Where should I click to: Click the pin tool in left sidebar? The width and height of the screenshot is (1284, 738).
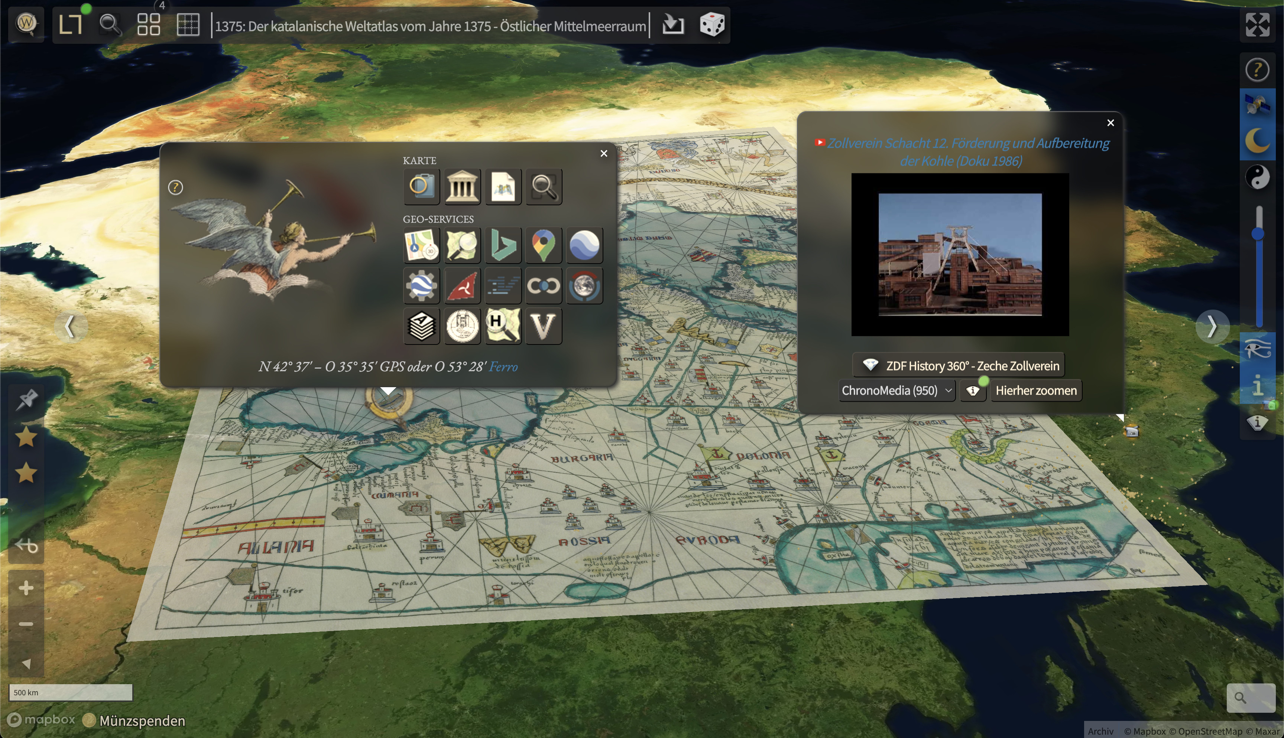coord(26,400)
